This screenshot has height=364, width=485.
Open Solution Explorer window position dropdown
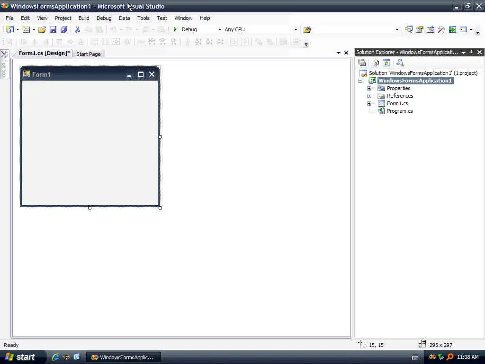click(x=463, y=53)
